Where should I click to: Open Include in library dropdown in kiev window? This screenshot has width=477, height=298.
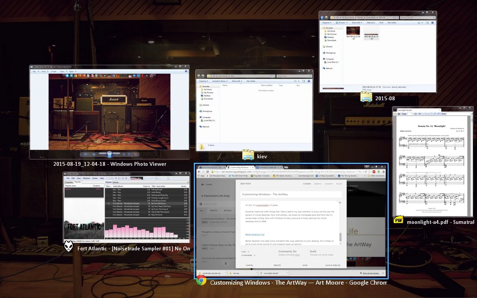(x=220, y=81)
